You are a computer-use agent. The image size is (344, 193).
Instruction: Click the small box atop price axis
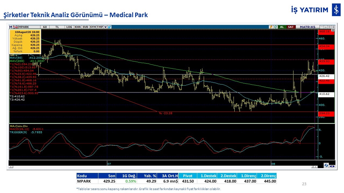tap(333, 30)
